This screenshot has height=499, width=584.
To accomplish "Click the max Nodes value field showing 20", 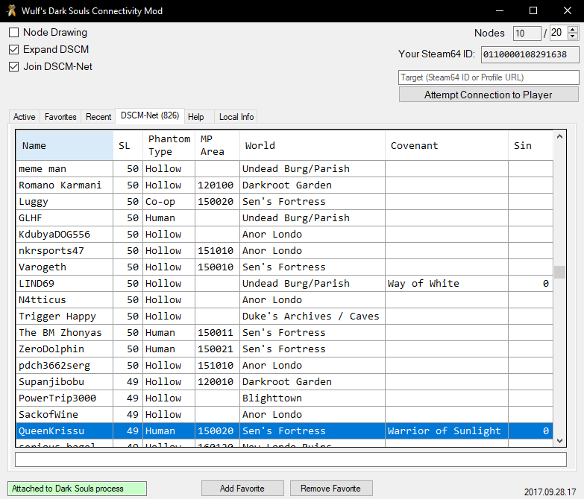I will (x=559, y=33).
